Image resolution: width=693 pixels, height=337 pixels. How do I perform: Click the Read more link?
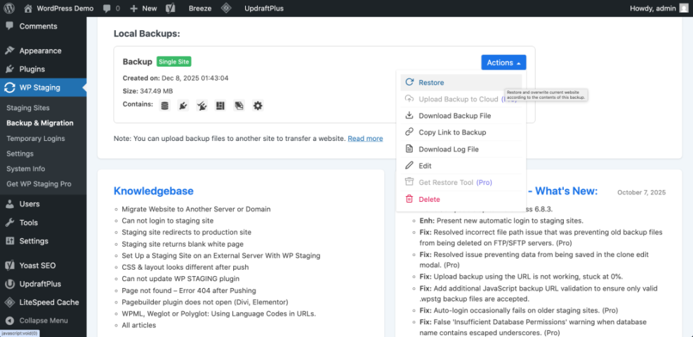pos(365,139)
